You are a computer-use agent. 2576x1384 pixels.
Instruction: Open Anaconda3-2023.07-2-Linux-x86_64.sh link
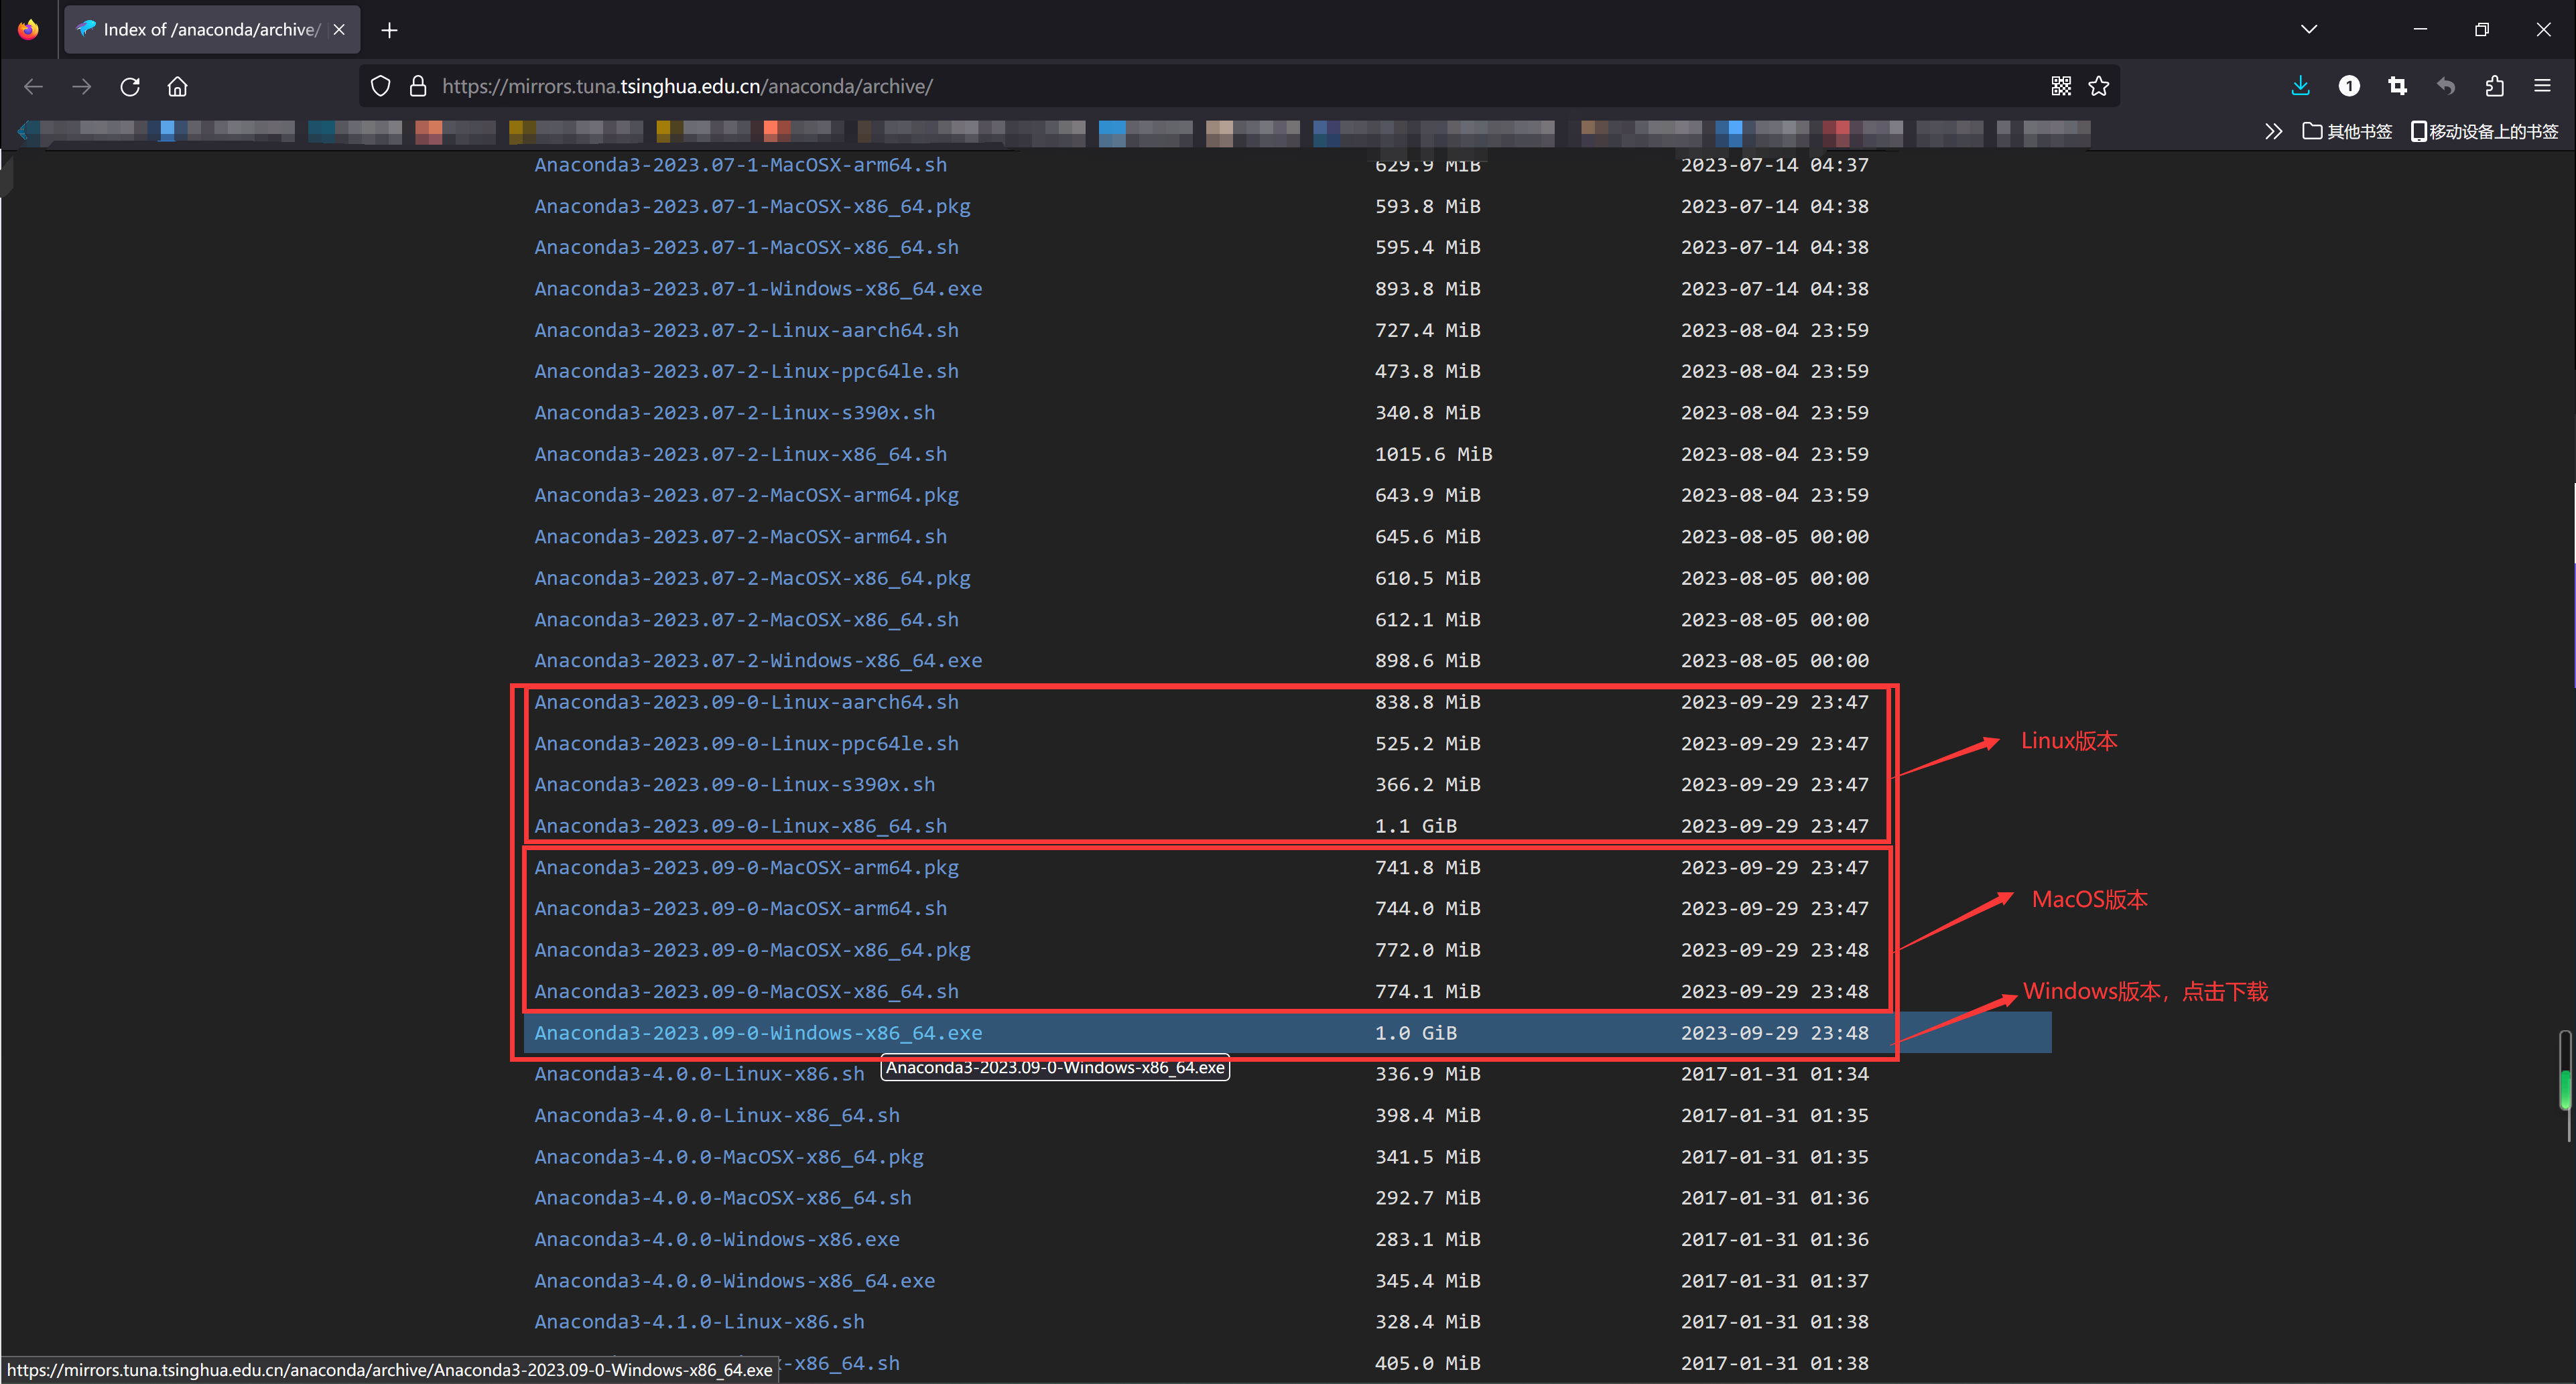coord(740,454)
